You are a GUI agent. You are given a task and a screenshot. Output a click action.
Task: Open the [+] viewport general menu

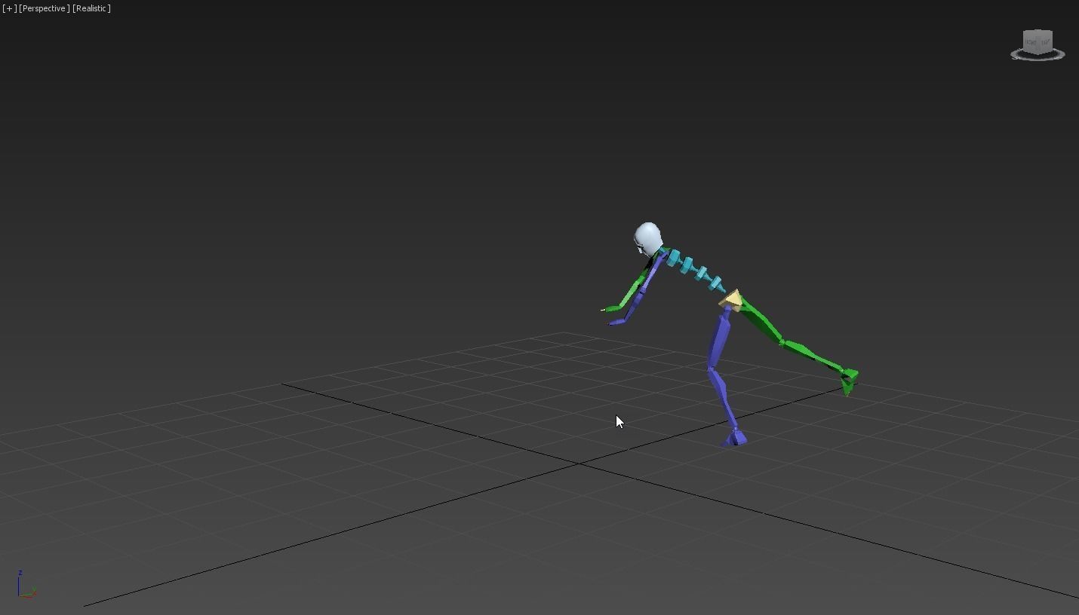tap(9, 8)
